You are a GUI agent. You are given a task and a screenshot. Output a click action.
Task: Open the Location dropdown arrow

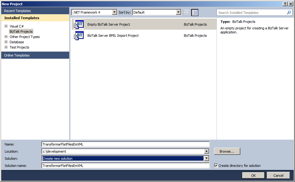click(x=207, y=151)
